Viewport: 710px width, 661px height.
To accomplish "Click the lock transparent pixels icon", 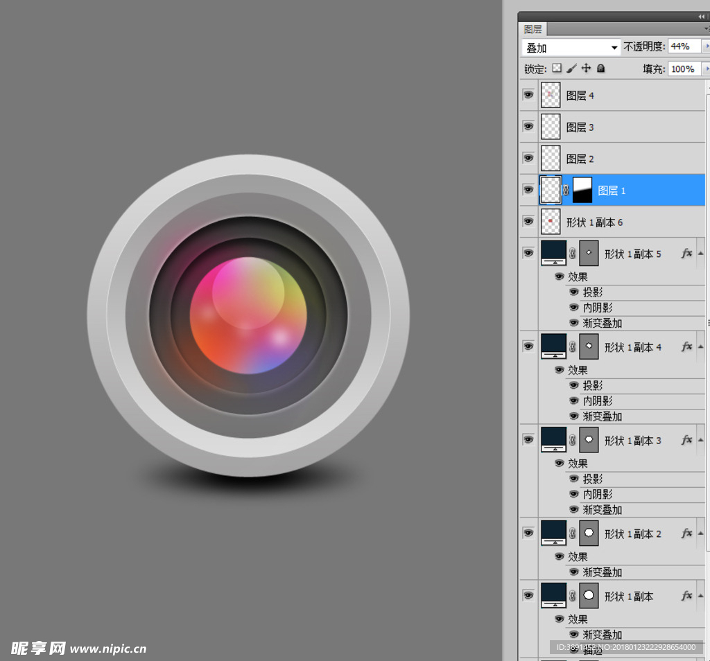I will 557,69.
